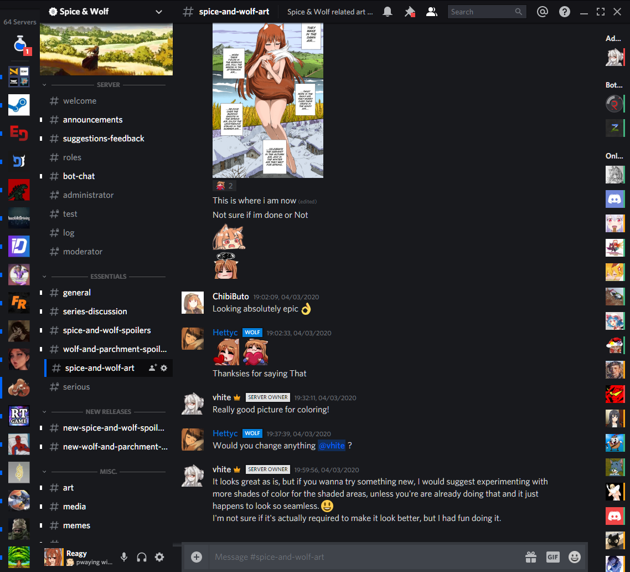Switch to bot-chat channel
Image resolution: width=630 pixels, height=572 pixels.
pos(108,176)
